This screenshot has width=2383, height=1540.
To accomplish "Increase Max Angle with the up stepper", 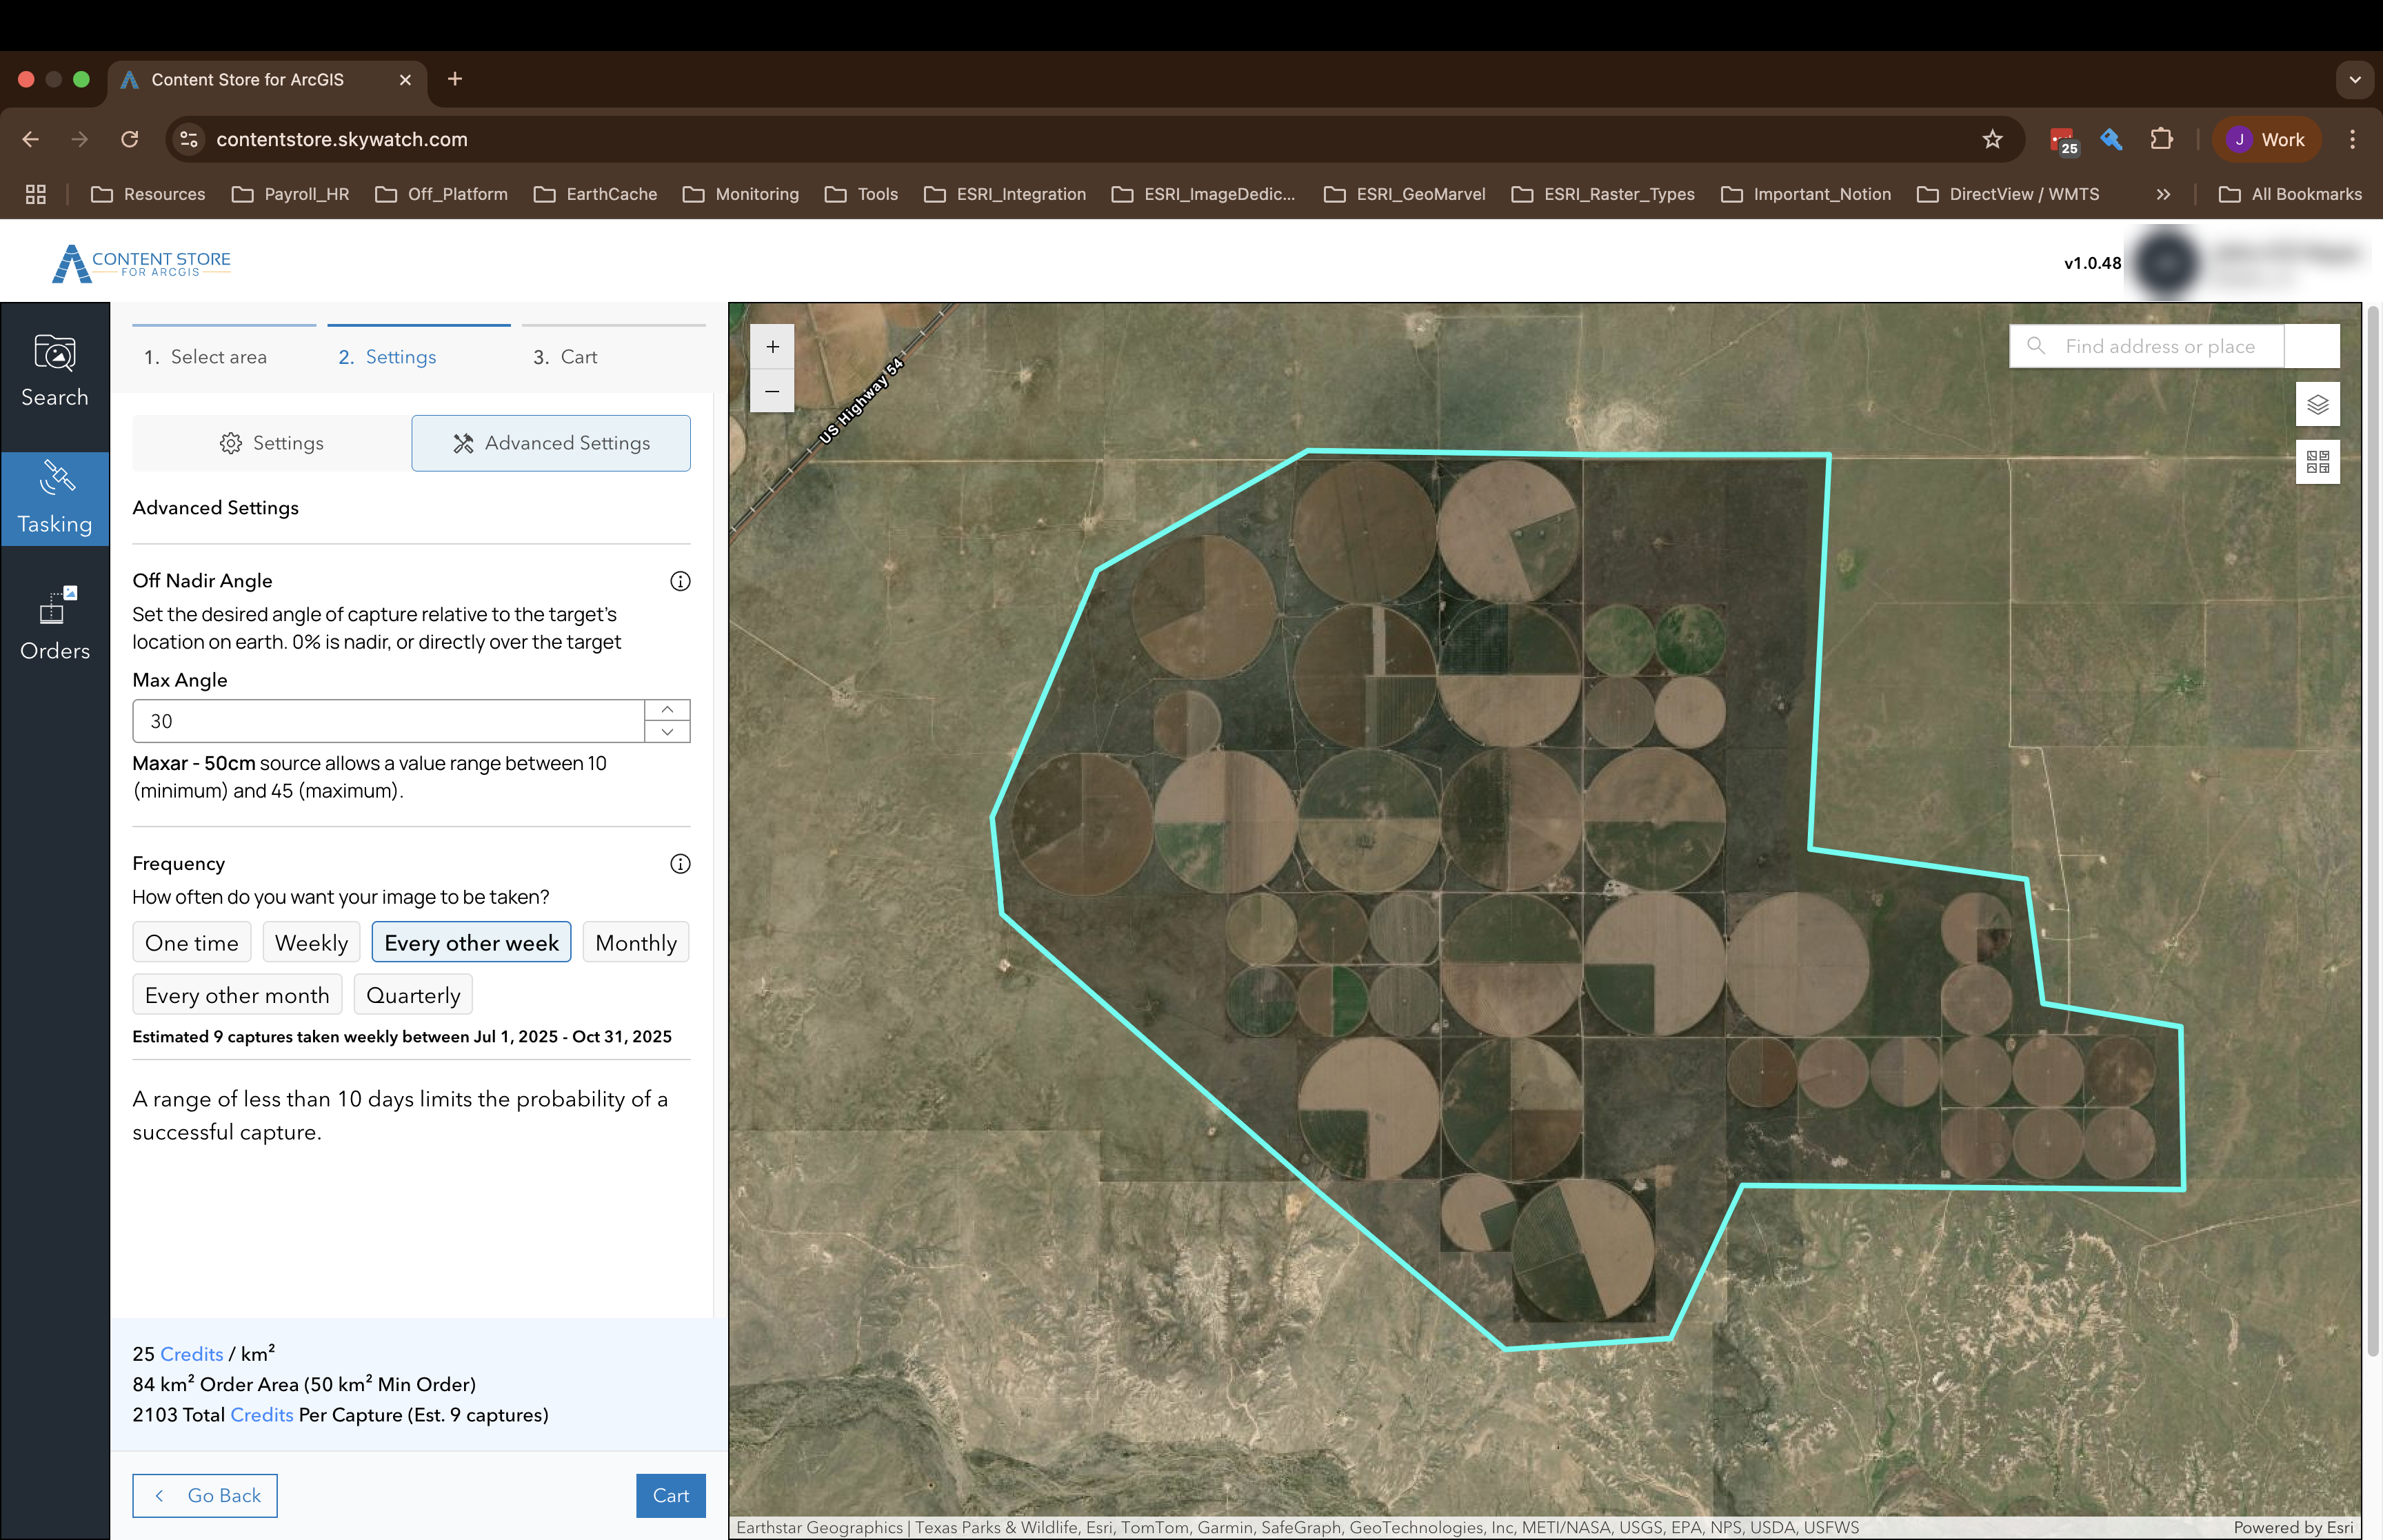I will click(666, 709).
